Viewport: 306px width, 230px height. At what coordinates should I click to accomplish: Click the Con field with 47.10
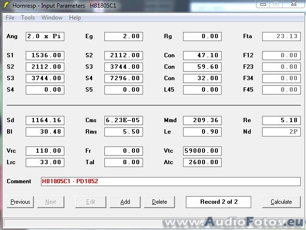click(x=202, y=55)
